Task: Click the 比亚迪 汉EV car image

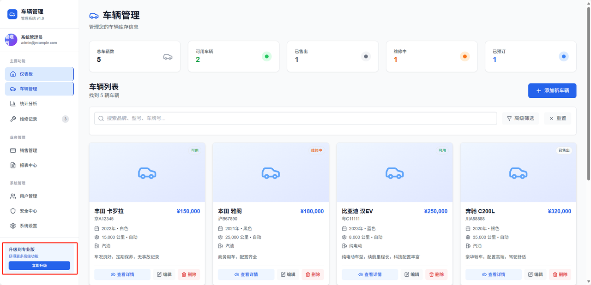Action: 395,173
